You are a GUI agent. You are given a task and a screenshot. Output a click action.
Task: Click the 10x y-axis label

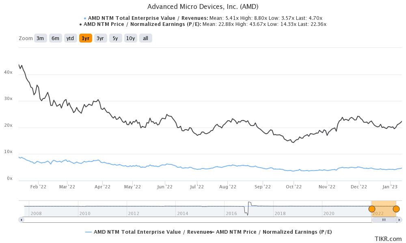[8, 151]
